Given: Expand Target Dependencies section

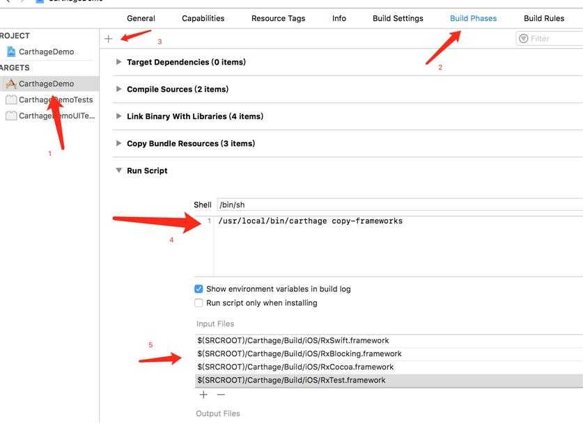Looking at the screenshot, I should pos(118,62).
